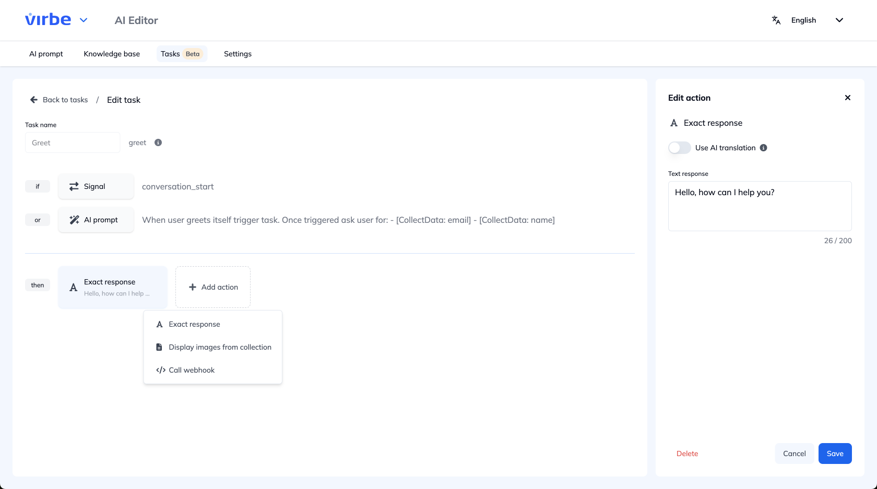This screenshot has height=489, width=877.
Task: Expand the virbe workspace dropdown chevron
Action: pos(84,20)
